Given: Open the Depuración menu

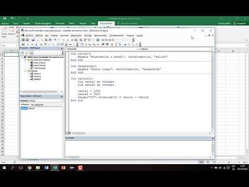Looking at the screenshot, I should [76, 35].
